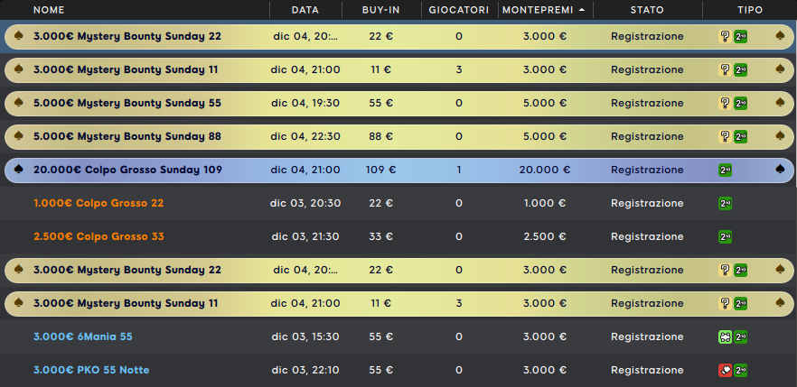
Task: Click mystery bounty icon on Sunday 88 row
Action: point(725,136)
